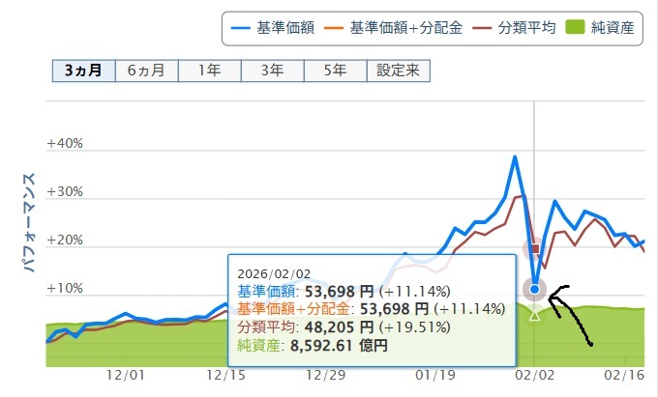Click the green triangle 純資産 marker
The height and width of the screenshot is (397, 658).
click(535, 314)
